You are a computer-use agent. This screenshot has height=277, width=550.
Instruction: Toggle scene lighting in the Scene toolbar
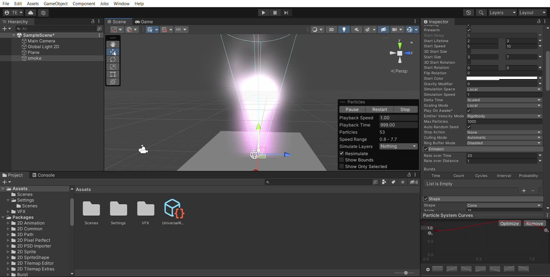344,29
